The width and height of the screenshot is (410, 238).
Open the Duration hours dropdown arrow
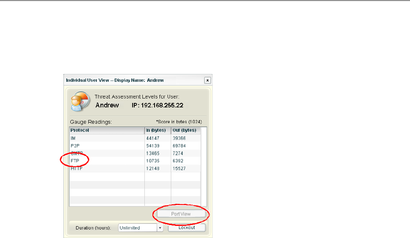point(160,228)
